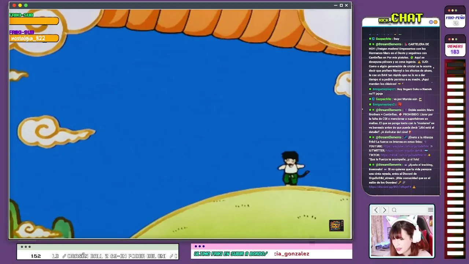Click Gazpachito's name on 'Ihoy' message
The width and height of the screenshot is (469, 264).
click(383, 39)
